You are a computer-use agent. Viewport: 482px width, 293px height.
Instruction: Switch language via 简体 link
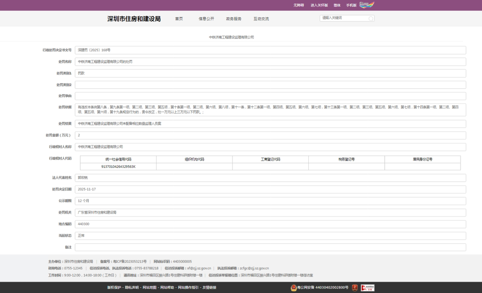[x=337, y=5]
